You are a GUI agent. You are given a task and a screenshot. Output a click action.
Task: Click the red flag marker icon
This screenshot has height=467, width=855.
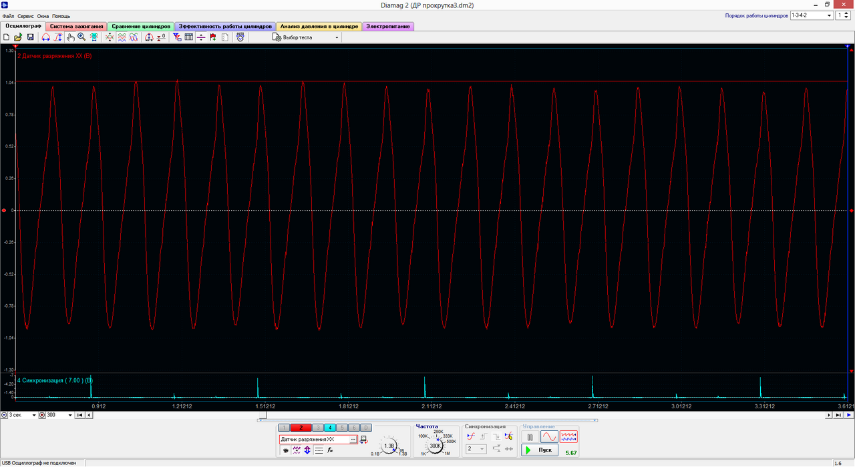tap(212, 37)
